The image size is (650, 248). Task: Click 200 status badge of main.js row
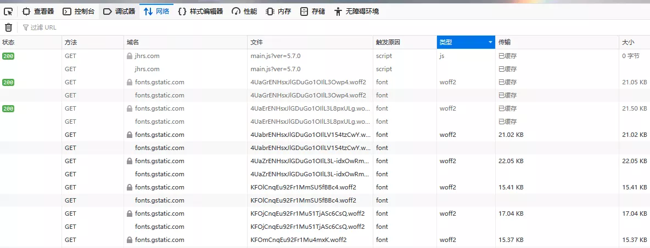[x=8, y=56]
